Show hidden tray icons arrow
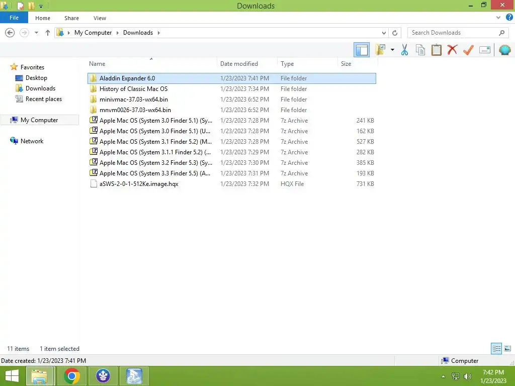The height and width of the screenshot is (386, 515). tap(443, 376)
